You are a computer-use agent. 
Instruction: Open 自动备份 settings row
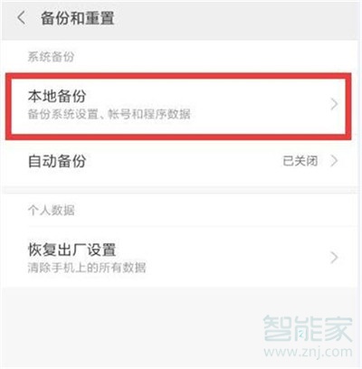coord(181,161)
